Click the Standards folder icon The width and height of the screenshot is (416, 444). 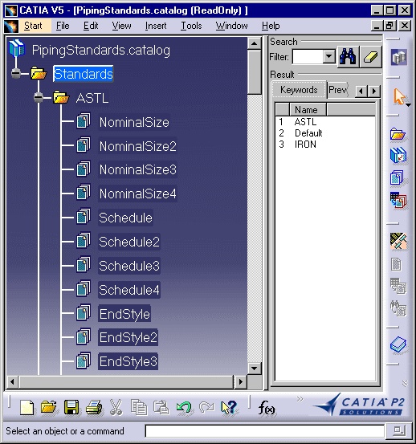[x=39, y=73]
